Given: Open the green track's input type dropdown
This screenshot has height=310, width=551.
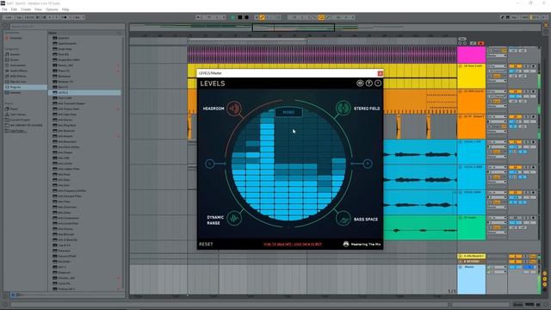Looking at the screenshot, I should click(497, 218).
